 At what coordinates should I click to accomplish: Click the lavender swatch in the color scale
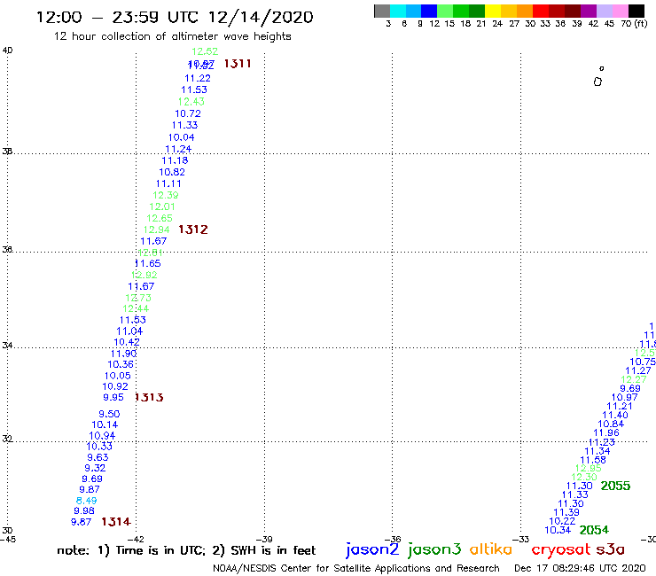click(x=605, y=11)
